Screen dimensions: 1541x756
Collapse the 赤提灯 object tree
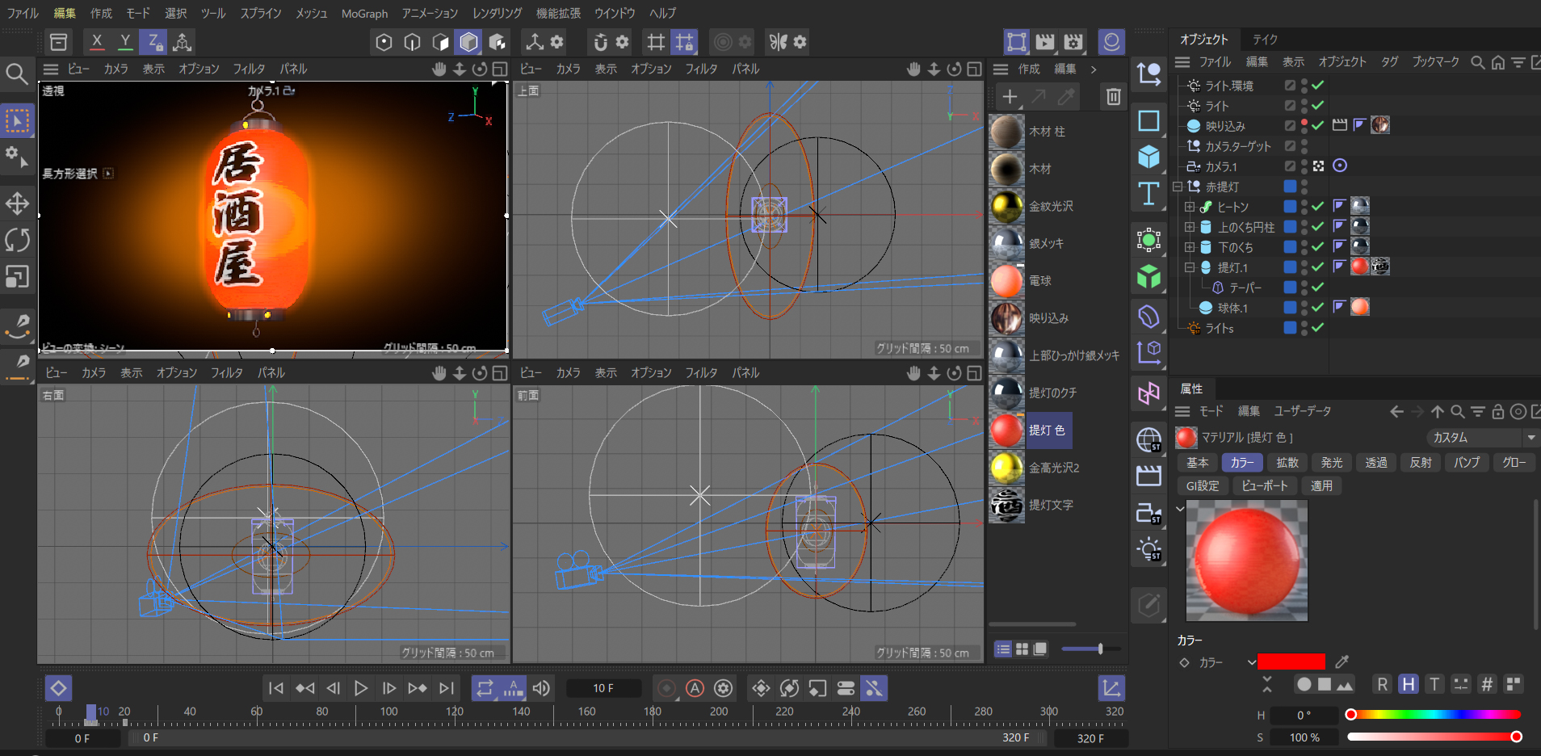[1178, 187]
